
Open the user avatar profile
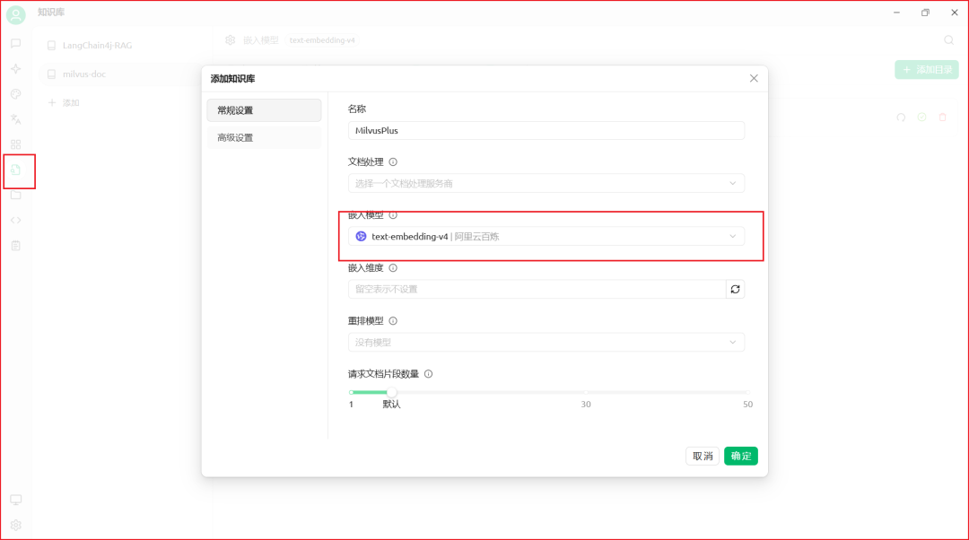16,15
